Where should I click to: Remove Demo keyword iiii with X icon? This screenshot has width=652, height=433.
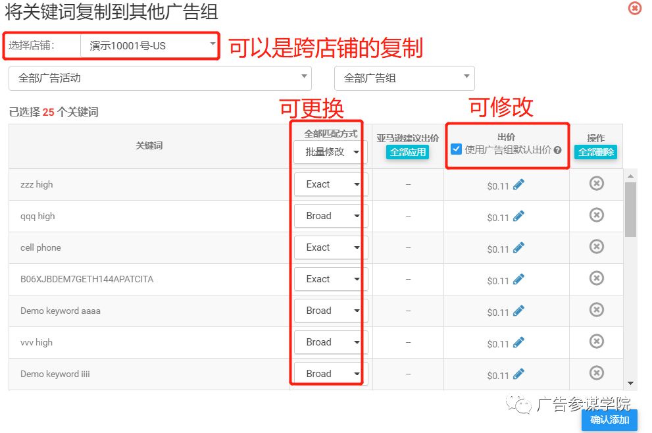click(x=597, y=373)
